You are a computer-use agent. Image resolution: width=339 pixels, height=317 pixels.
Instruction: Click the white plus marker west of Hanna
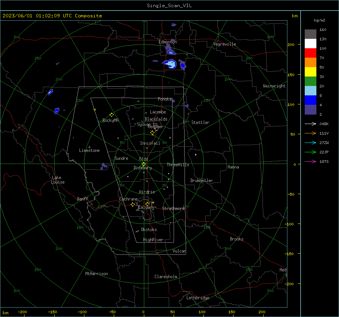195,155
